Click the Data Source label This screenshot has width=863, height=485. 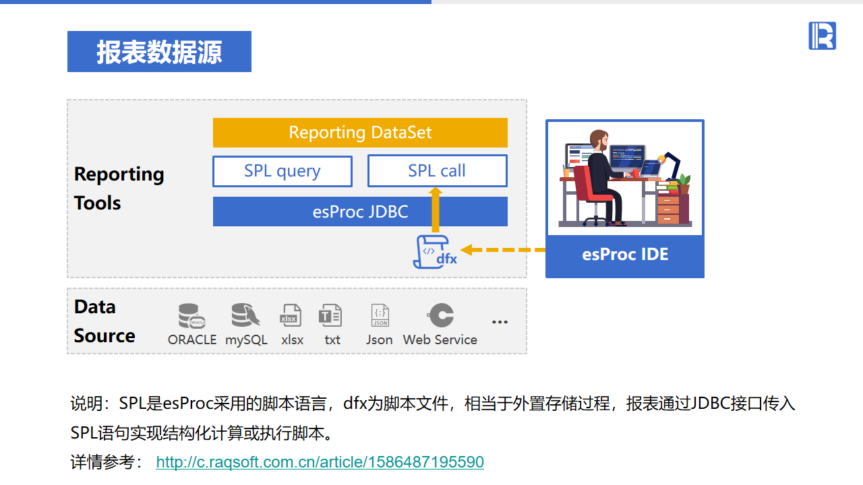pyautogui.click(x=105, y=321)
